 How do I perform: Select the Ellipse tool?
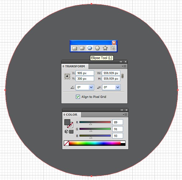pos(90,48)
